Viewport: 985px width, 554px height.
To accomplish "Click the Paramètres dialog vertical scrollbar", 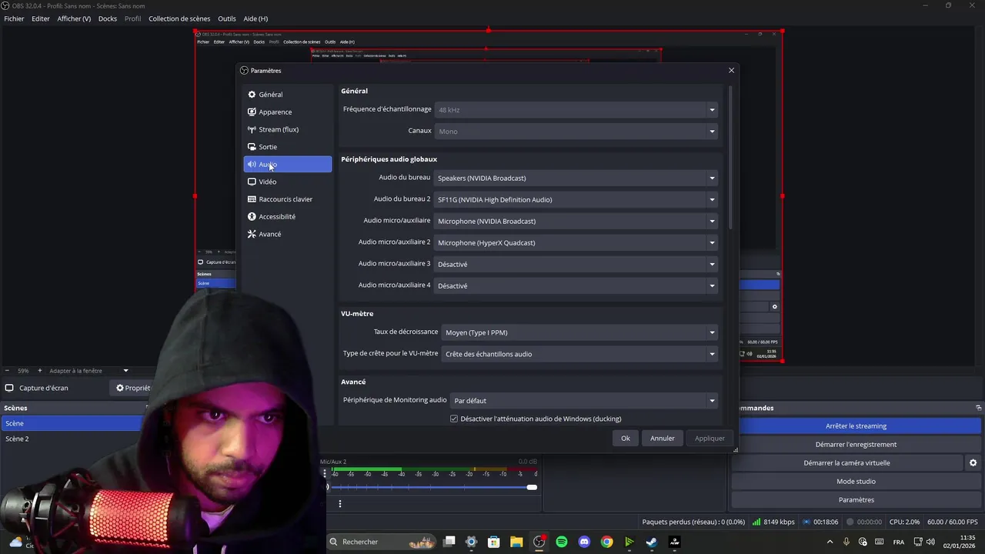I will 730,158.
